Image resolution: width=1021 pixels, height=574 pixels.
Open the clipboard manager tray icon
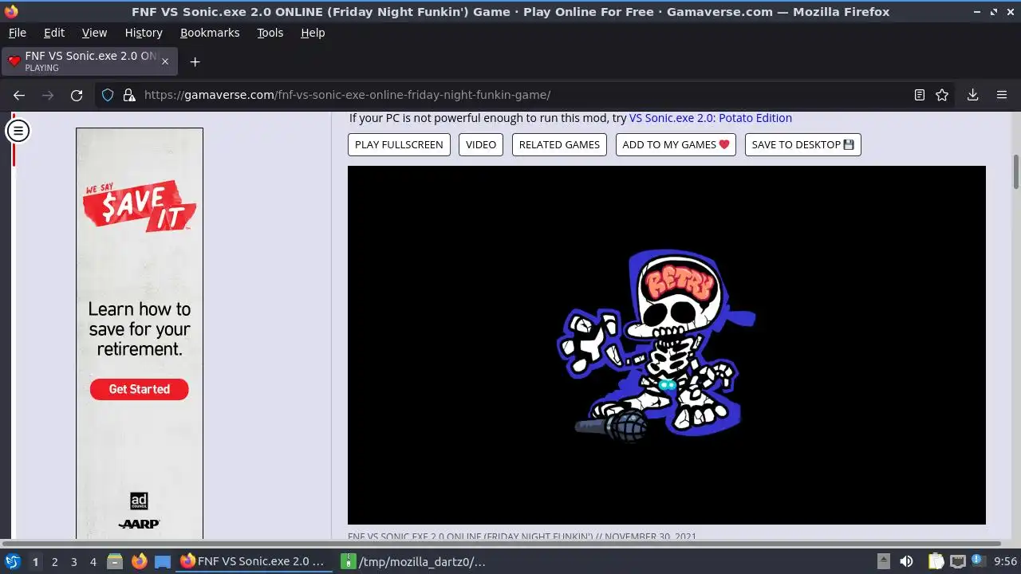[936, 561]
